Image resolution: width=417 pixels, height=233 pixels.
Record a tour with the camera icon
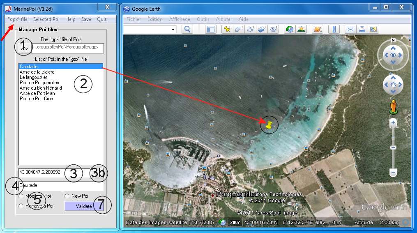(274, 29)
